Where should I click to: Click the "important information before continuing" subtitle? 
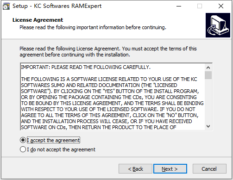point(121,27)
